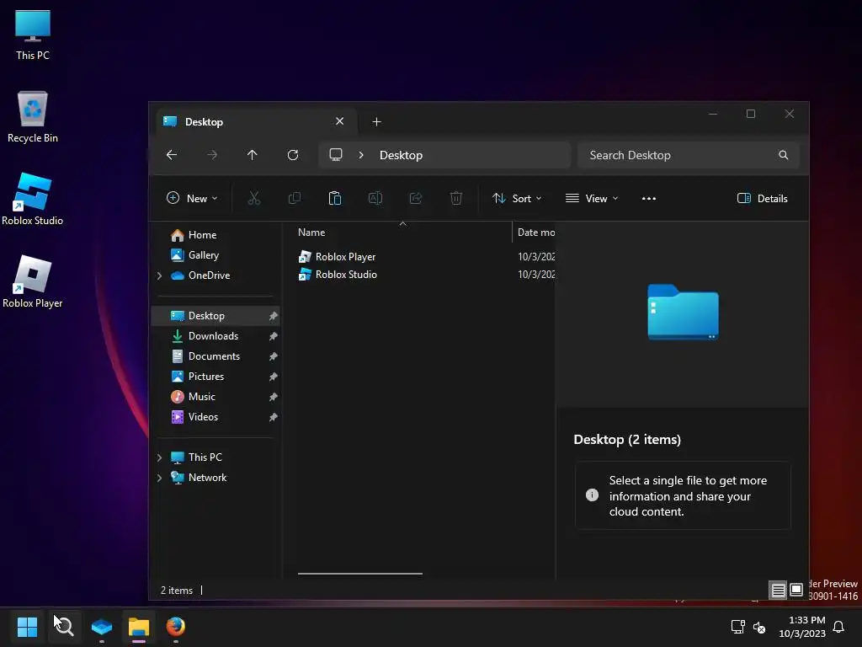Click the Date modified column header

(x=535, y=233)
